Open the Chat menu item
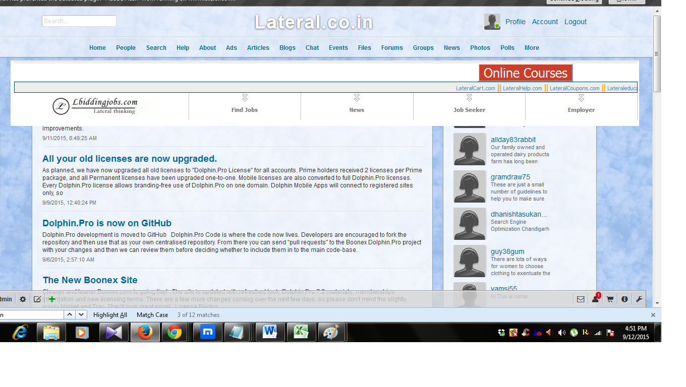The width and height of the screenshot is (686, 387). 312,48
